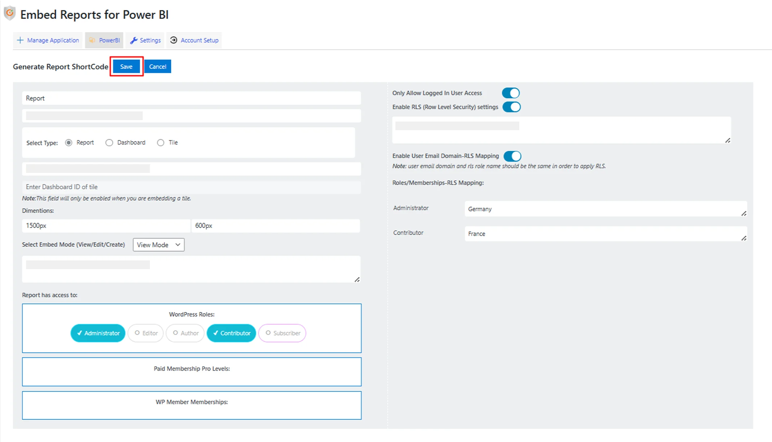Click the Paid Membership Pro Levels box

tap(192, 372)
